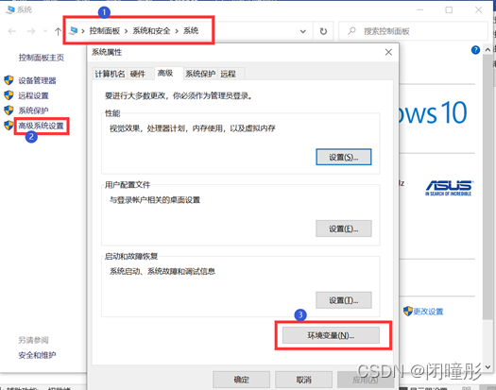Open 环境变量(N) button
Image resolution: width=496 pixels, height=390 pixels.
[331, 335]
